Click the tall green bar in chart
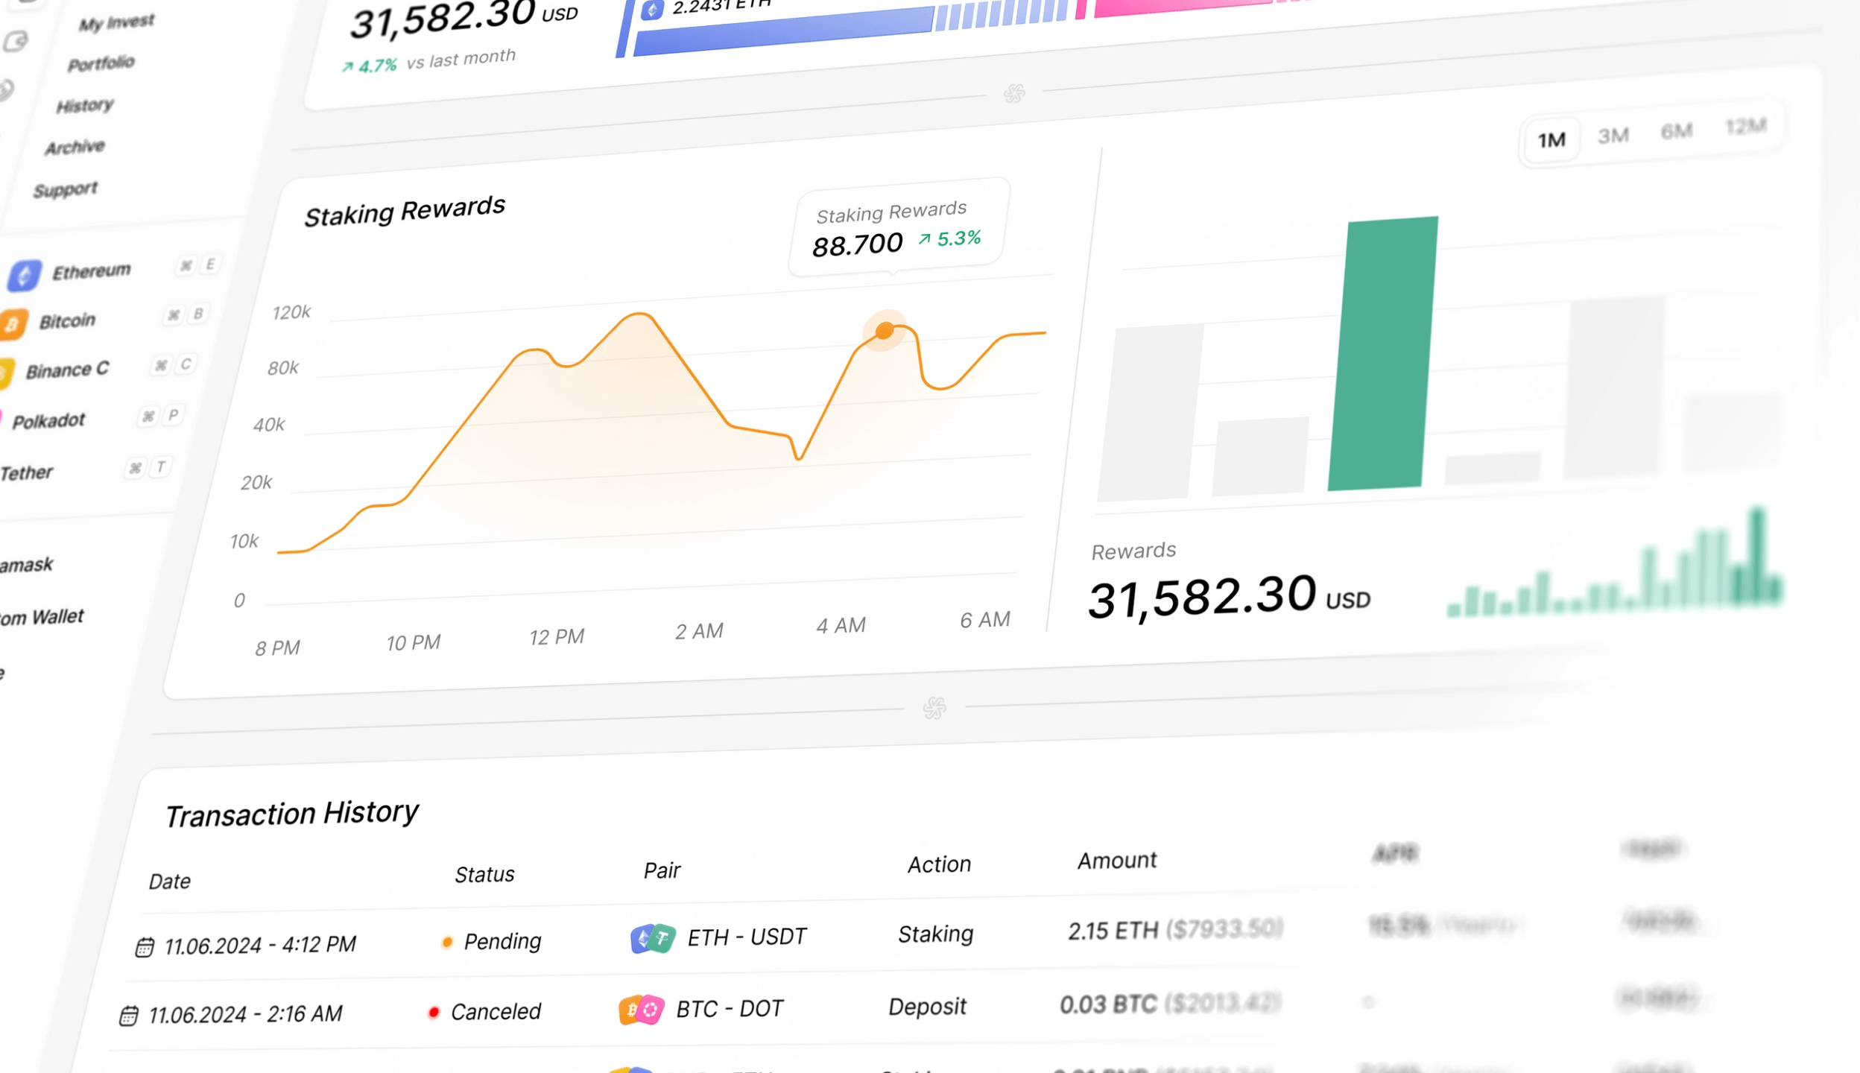The image size is (1860, 1073). point(1382,354)
